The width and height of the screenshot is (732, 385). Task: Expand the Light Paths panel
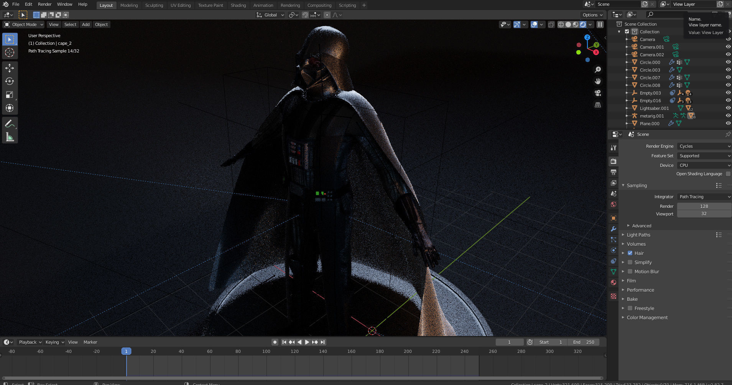click(638, 235)
